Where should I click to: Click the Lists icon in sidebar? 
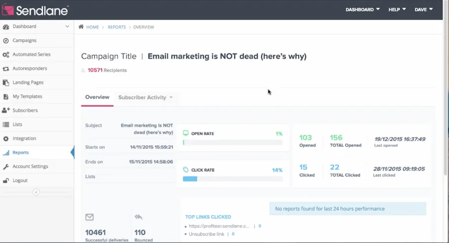tap(5, 124)
